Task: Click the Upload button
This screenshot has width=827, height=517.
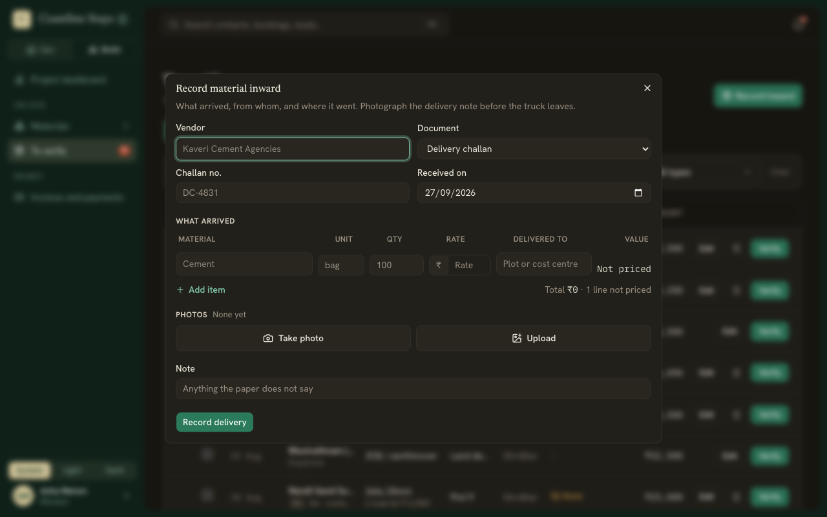Action: [534, 338]
